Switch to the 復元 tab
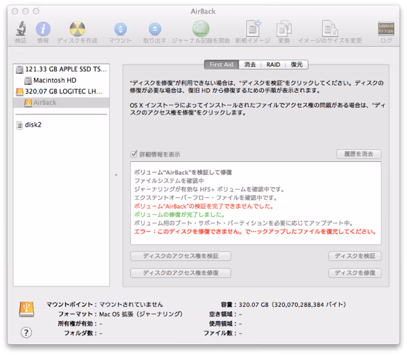Screen dimensions: 407x355 click(x=296, y=64)
